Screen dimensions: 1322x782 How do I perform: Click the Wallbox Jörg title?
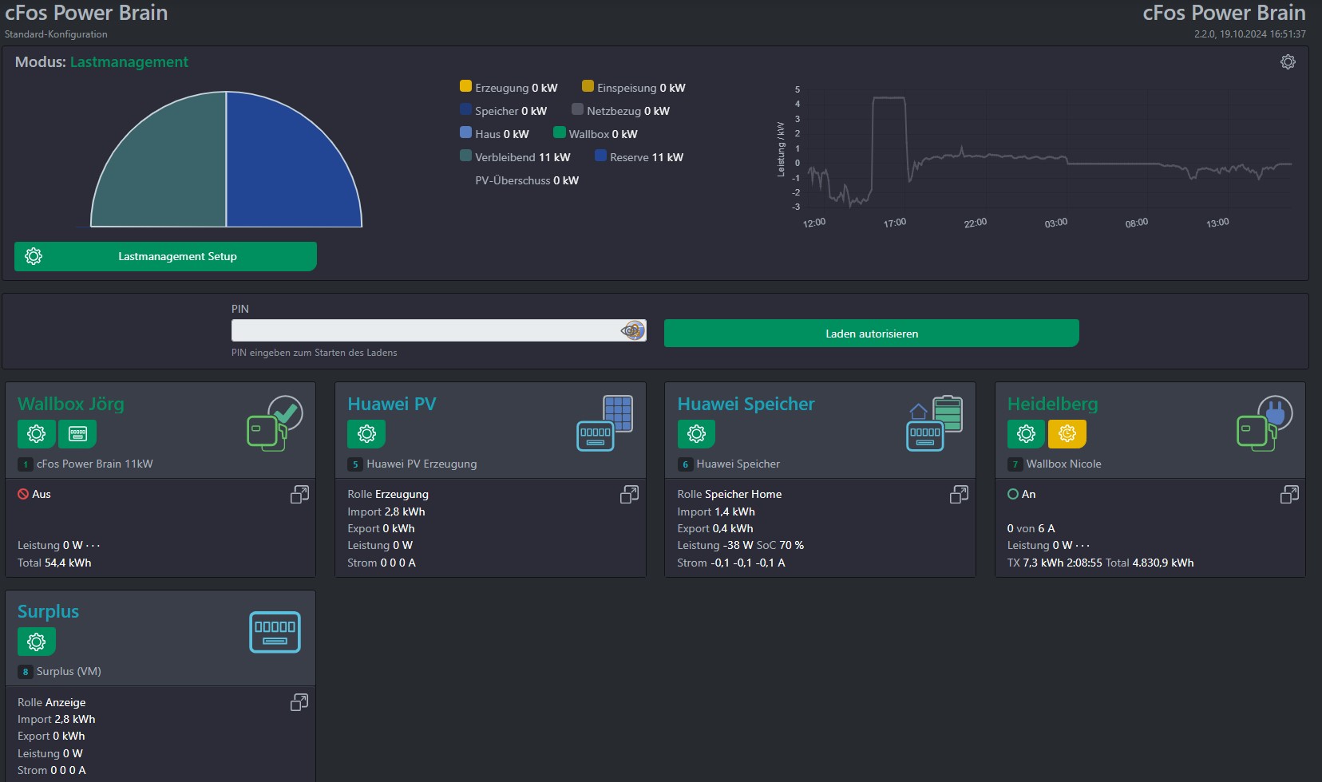(x=71, y=404)
